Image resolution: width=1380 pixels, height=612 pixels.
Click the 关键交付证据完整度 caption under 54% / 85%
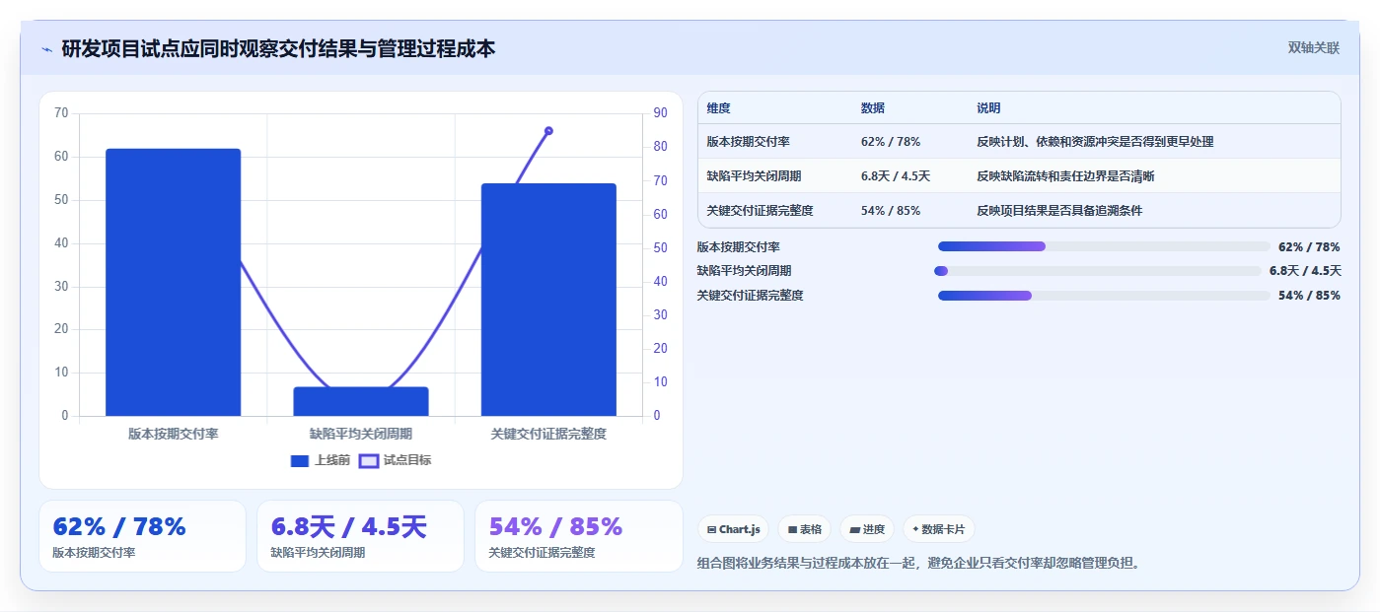(x=542, y=553)
